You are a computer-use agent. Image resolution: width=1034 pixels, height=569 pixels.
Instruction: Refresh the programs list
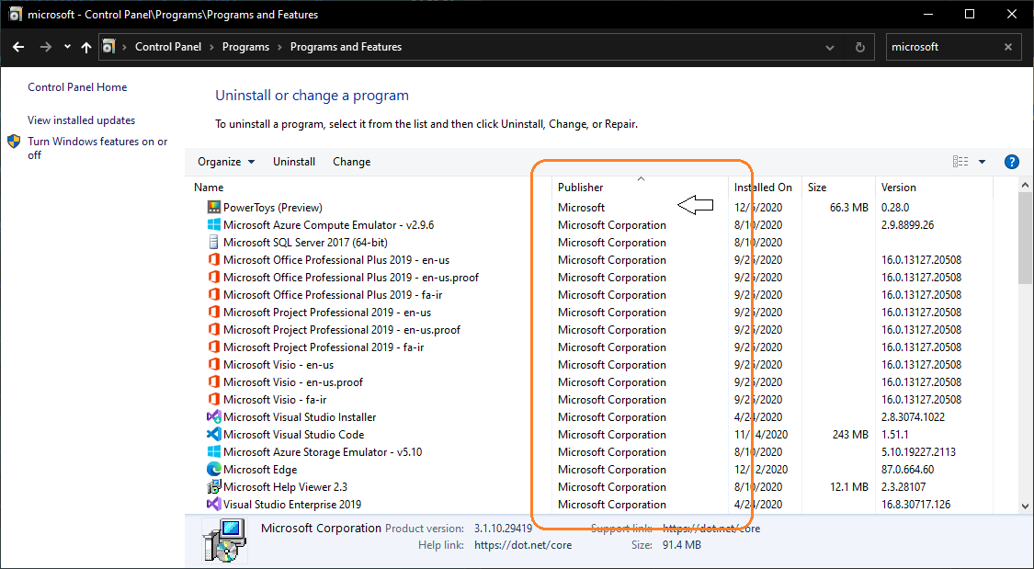[x=858, y=47]
